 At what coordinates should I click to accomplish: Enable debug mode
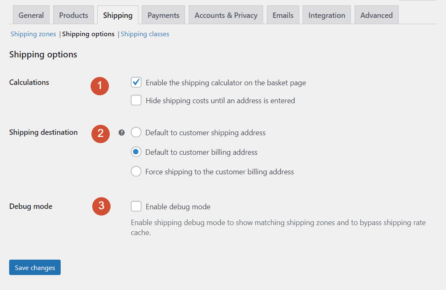coord(136,206)
